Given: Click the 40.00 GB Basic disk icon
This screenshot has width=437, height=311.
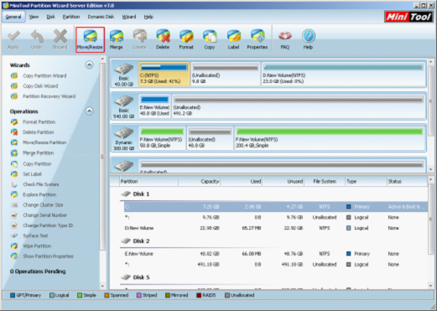Looking at the screenshot, I should pyautogui.click(x=123, y=69).
